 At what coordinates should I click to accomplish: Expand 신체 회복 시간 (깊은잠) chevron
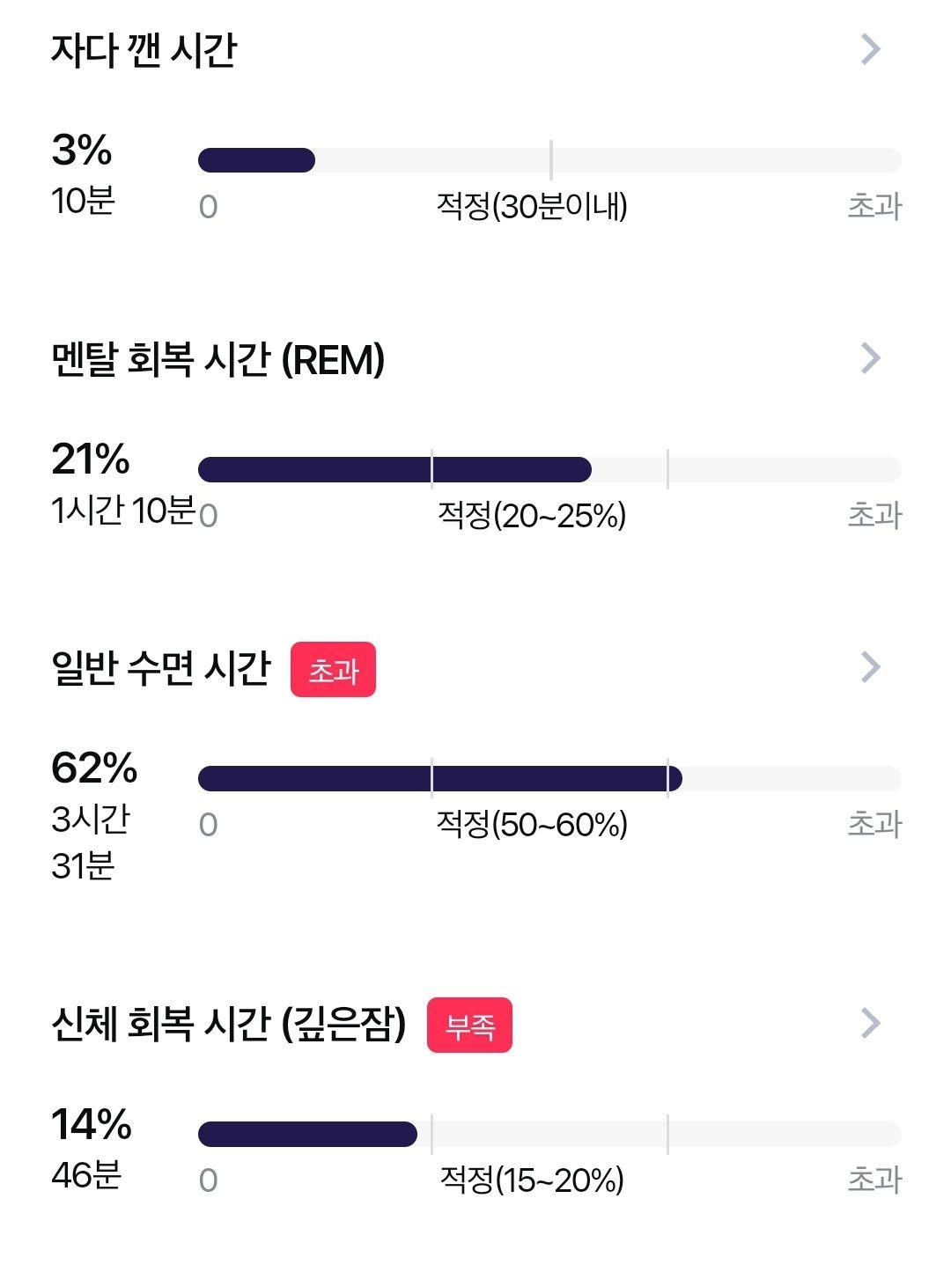(x=870, y=1023)
